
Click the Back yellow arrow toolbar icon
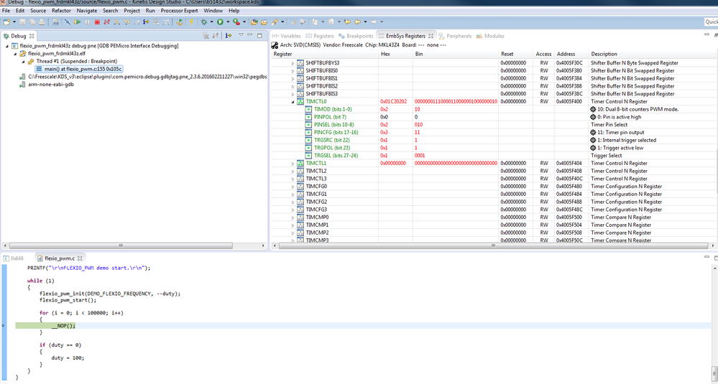tap(357, 22)
